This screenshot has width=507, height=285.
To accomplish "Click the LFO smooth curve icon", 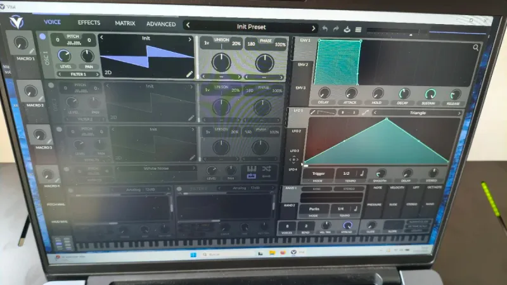I will point(366,113).
